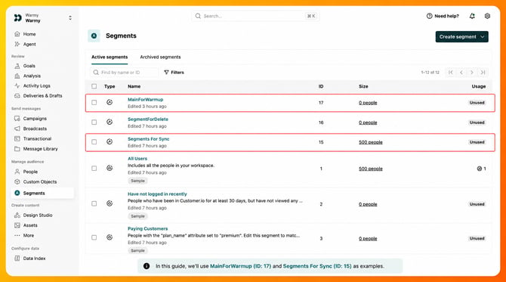Click the People sidebar icon
Image resolution: width=506 pixels, height=282 pixels.
pyautogui.click(x=17, y=172)
